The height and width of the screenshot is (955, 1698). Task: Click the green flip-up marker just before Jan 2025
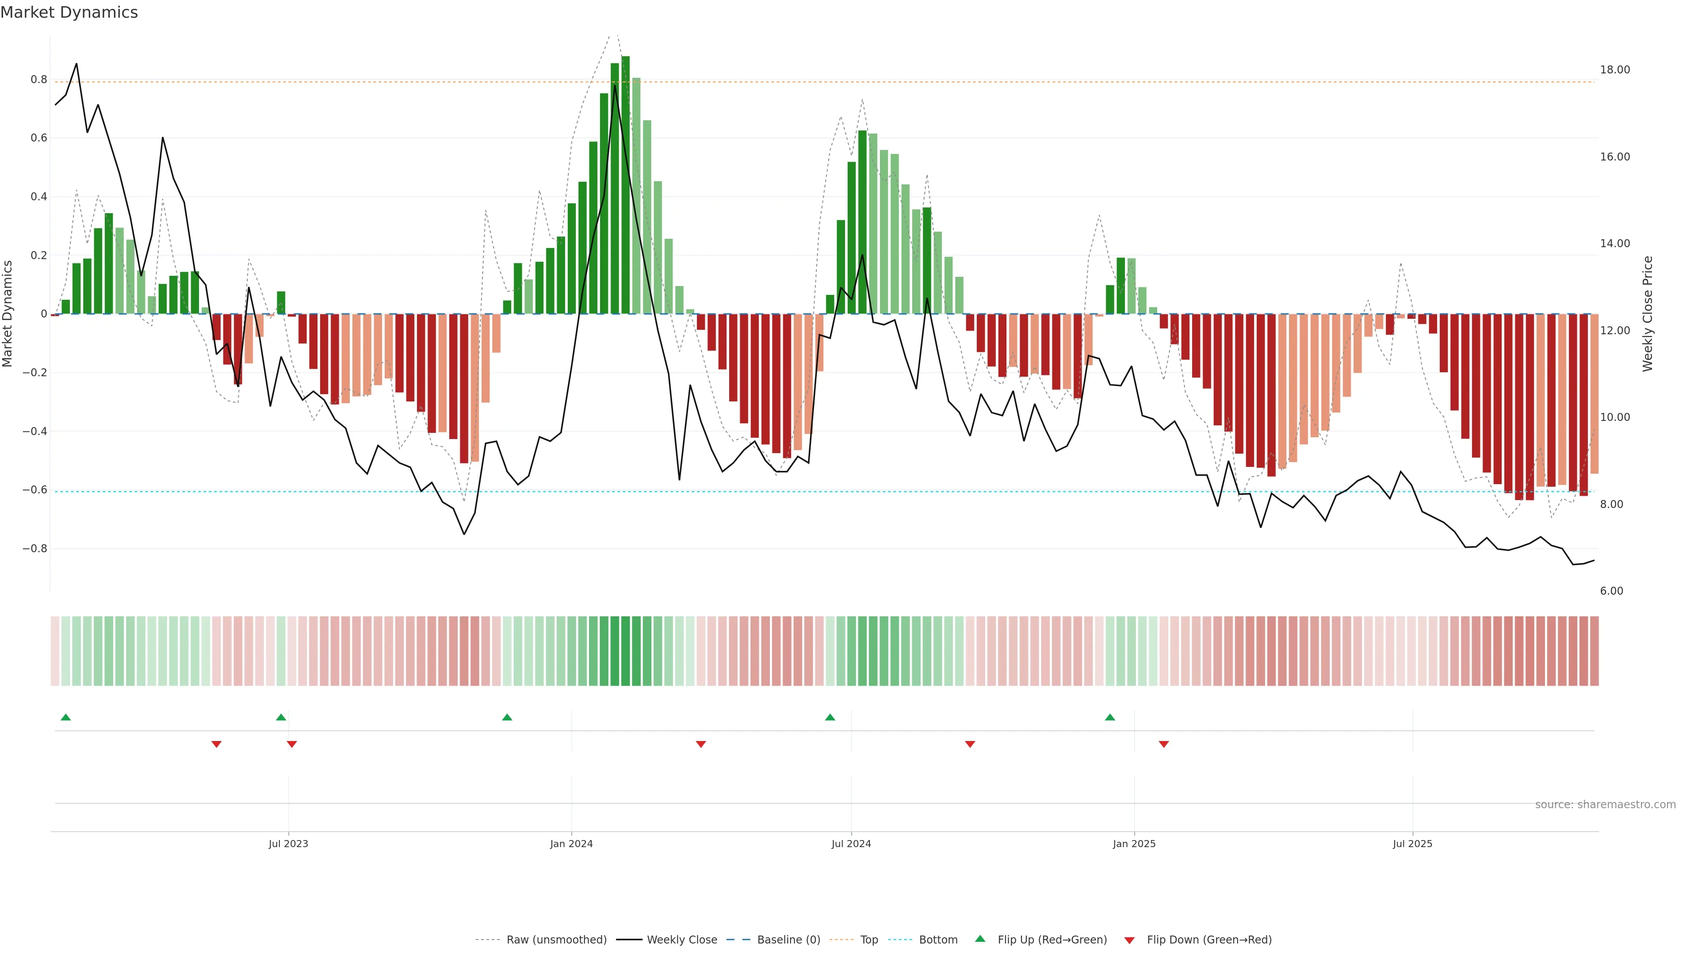pos(1110,717)
